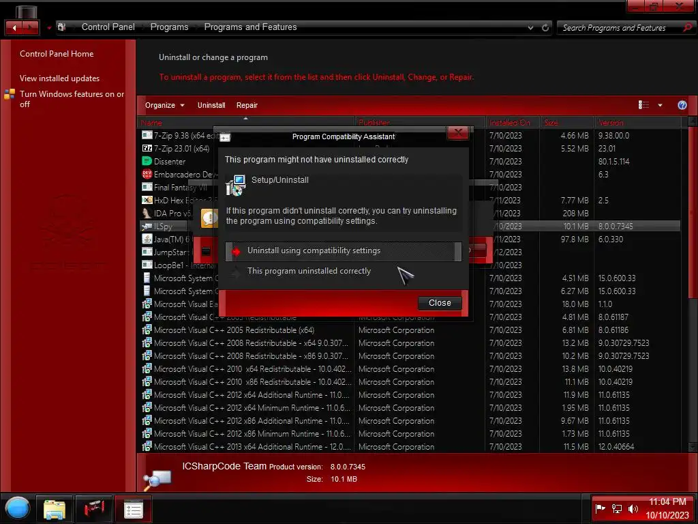This screenshot has width=698, height=524.
Task: Click Control Panel breadcrumb
Action: pyautogui.click(x=108, y=27)
